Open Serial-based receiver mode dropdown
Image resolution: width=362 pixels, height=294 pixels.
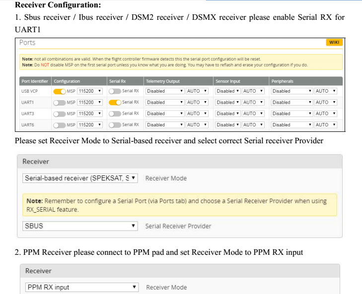tap(80, 178)
